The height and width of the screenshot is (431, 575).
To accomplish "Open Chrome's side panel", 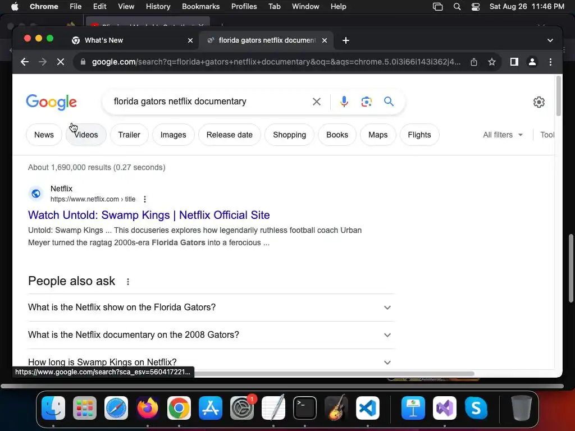I will (514, 62).
